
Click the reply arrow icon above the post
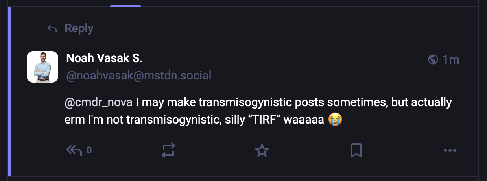click(x=52, y=28)
